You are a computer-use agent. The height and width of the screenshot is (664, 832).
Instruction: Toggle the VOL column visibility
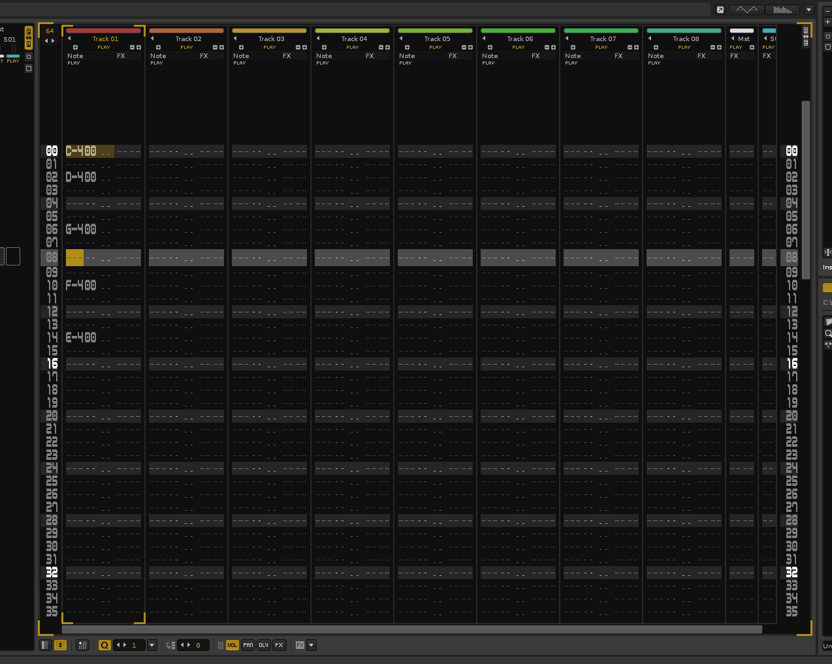pos(232,645)
